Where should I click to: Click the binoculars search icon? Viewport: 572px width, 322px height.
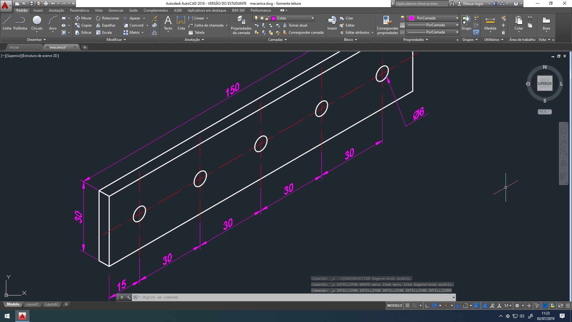pos(452,4)
